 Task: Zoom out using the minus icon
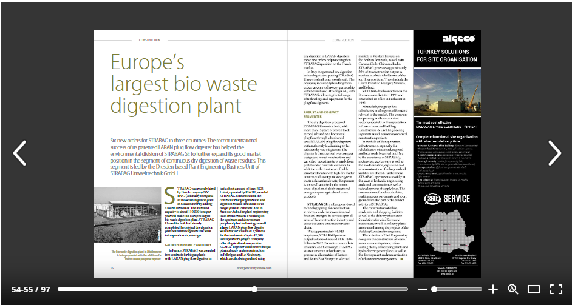click(x=423, y=289)
